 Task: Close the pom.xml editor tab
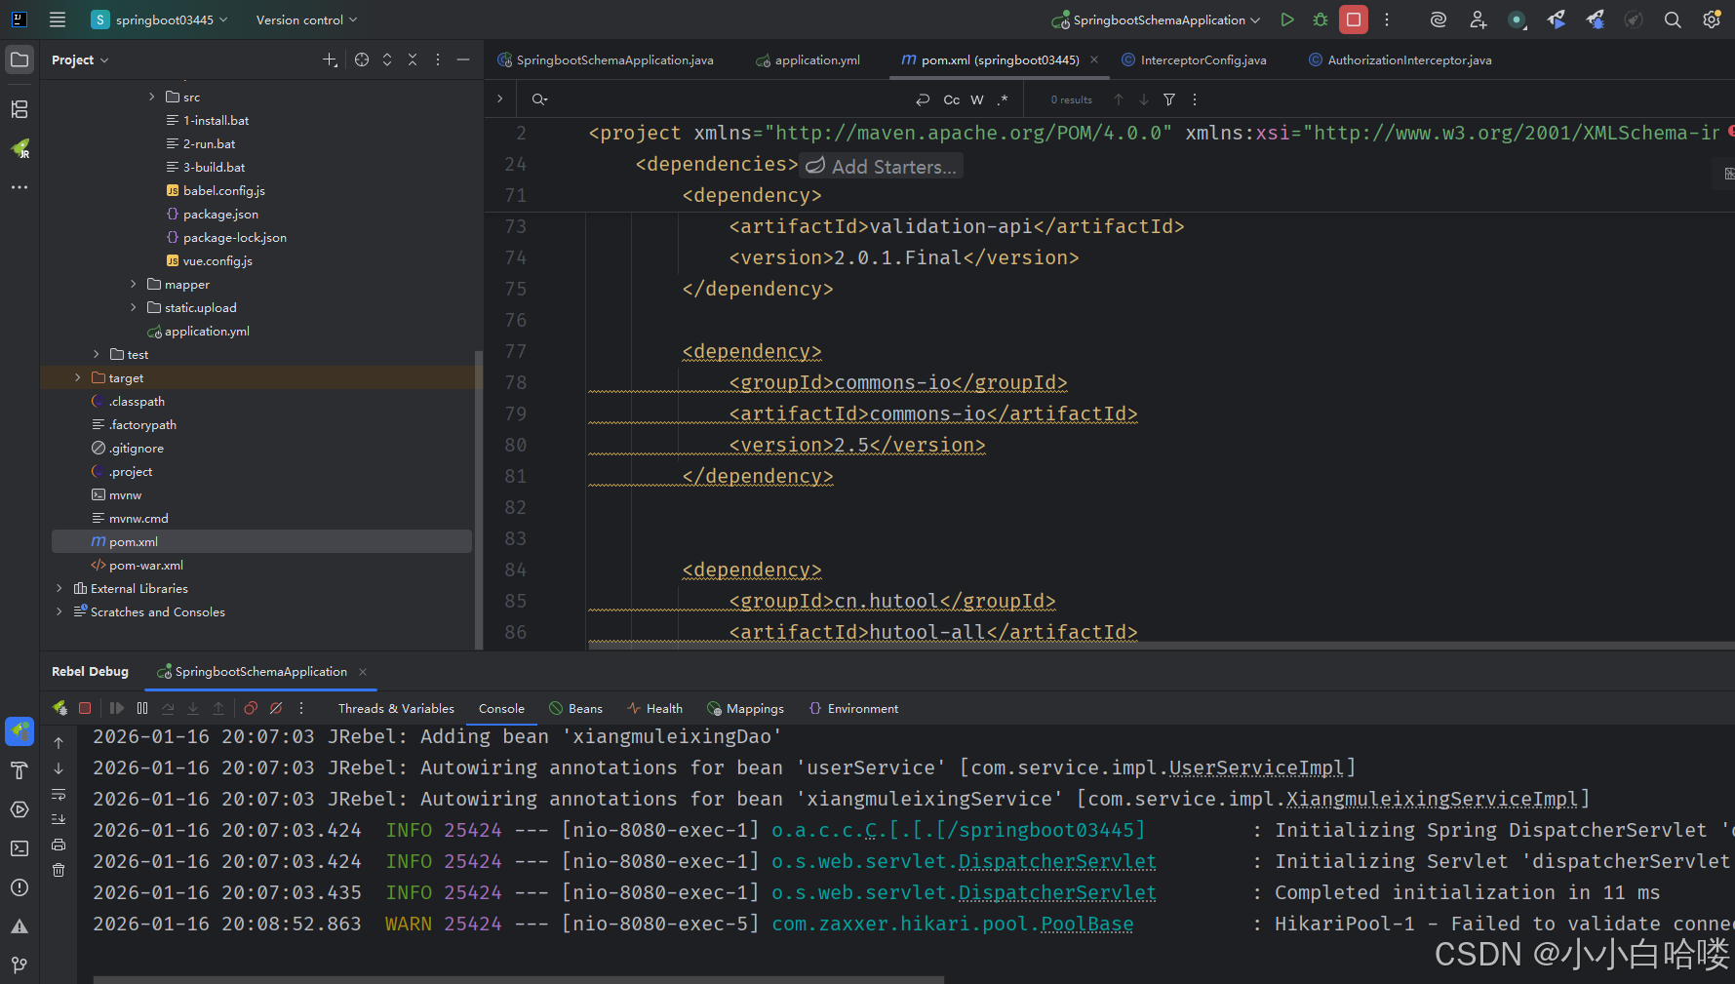[x=1094, y=59]
